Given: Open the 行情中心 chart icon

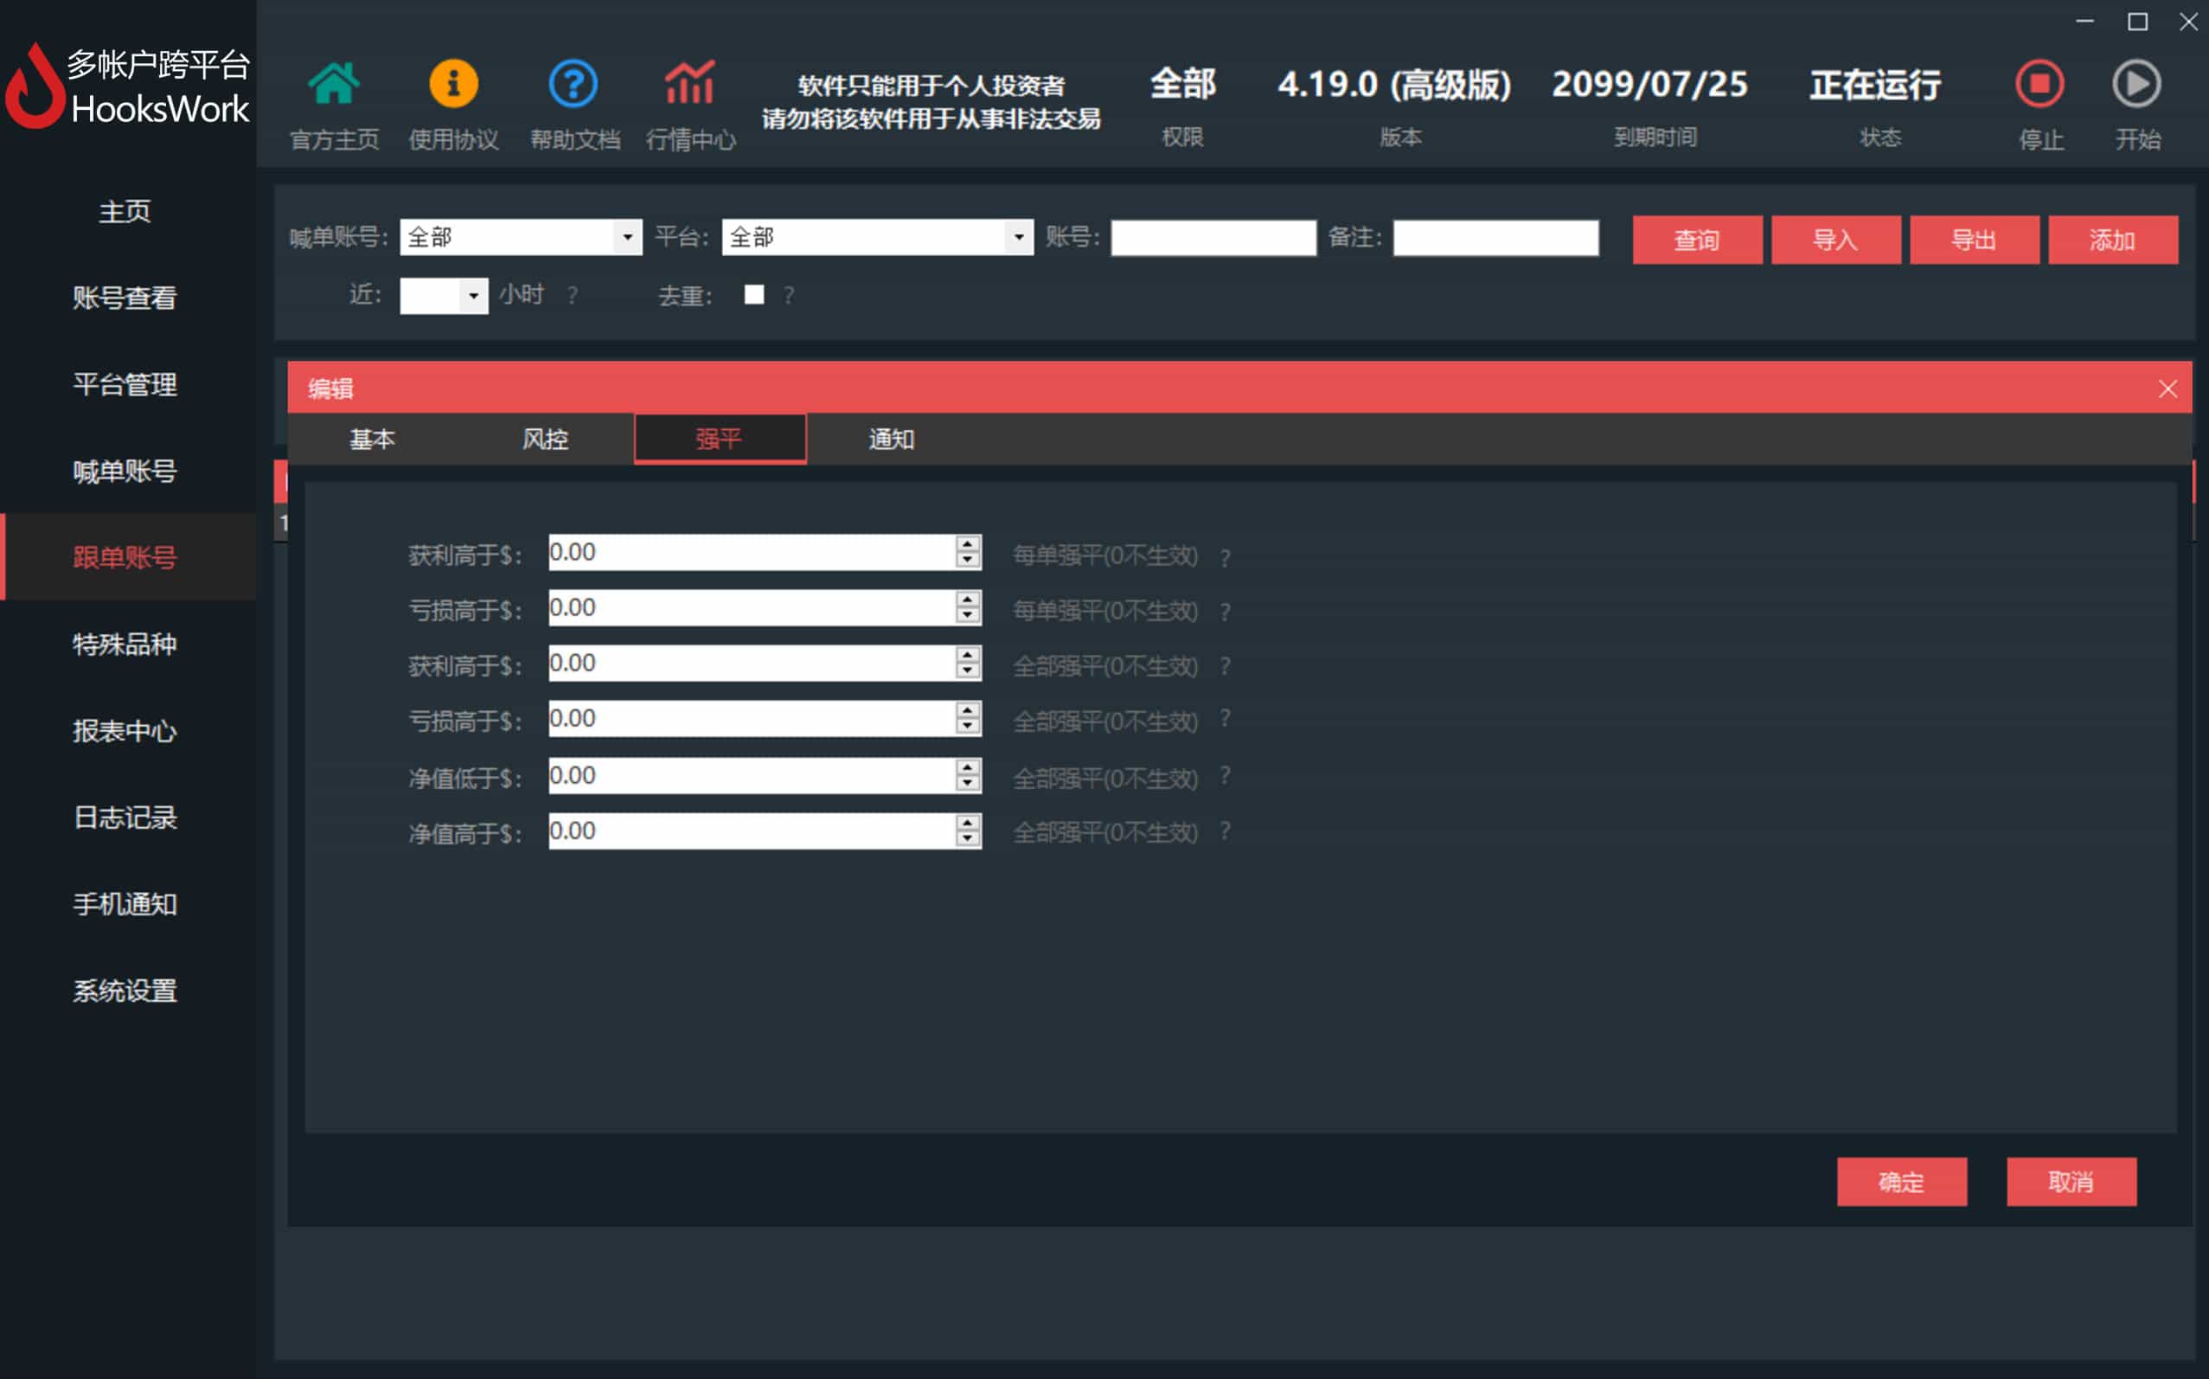Looking at the screenshot, I should click(x=689, y=84).
